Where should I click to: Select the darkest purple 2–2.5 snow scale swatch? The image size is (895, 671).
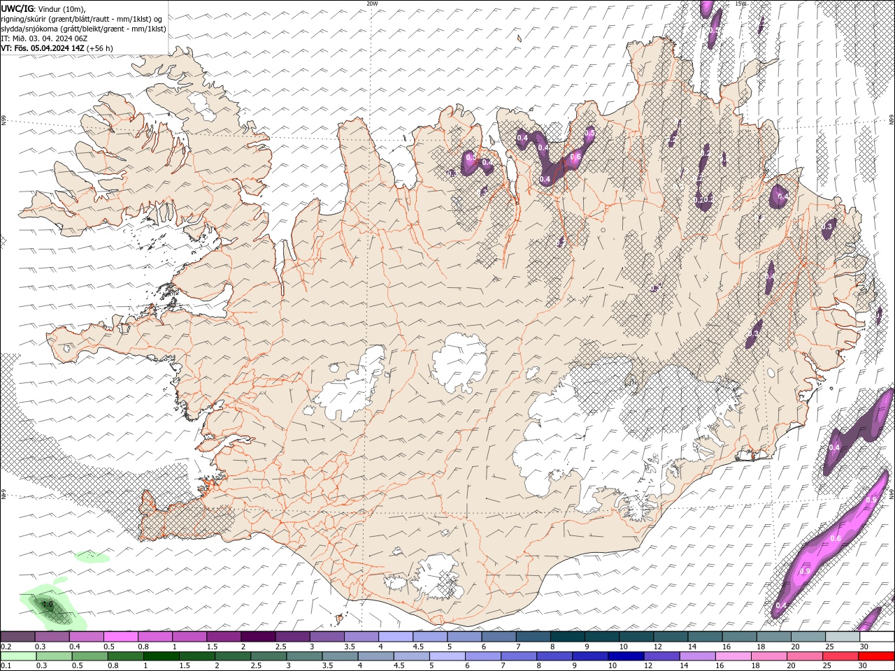pos(258,637)
